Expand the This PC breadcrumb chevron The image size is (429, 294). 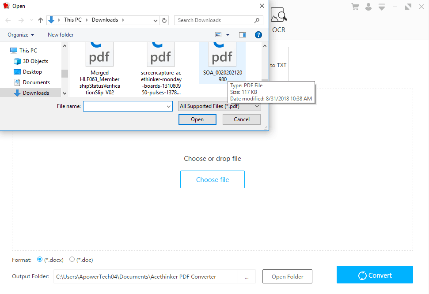point(87,20)
